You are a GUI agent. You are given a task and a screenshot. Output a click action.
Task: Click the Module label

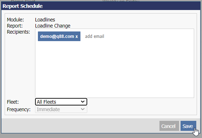pyautogui.click(x=15, y=20)
